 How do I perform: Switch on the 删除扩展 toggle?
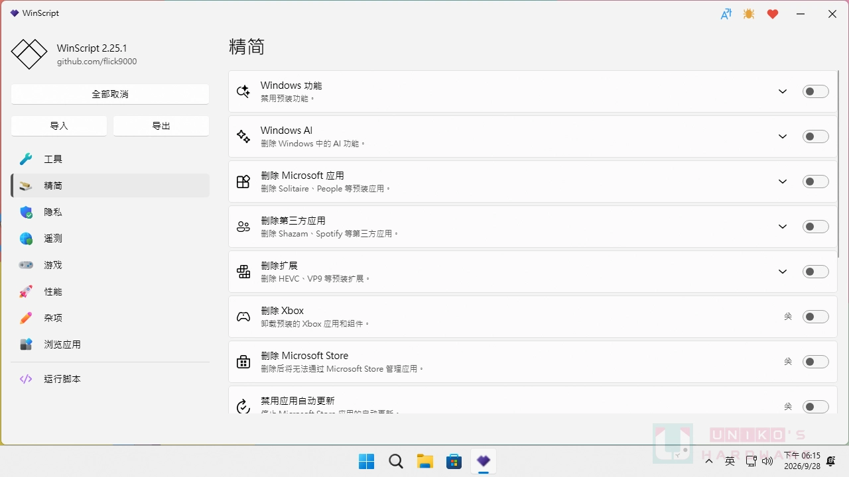coord(815,272)
